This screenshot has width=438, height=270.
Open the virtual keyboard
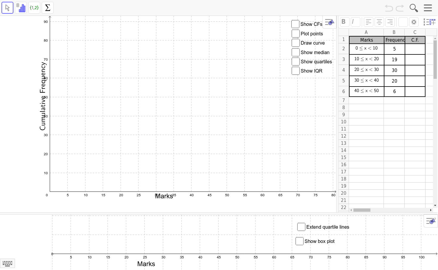[7, 263]
